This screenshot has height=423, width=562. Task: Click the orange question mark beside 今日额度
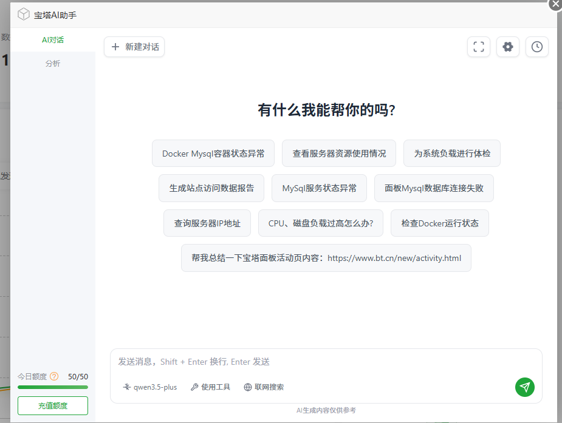pyautogui.click(x=54, y=376)
